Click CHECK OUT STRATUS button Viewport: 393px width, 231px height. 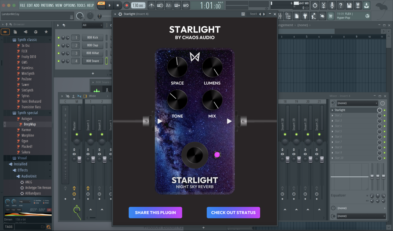coord(233,212)
